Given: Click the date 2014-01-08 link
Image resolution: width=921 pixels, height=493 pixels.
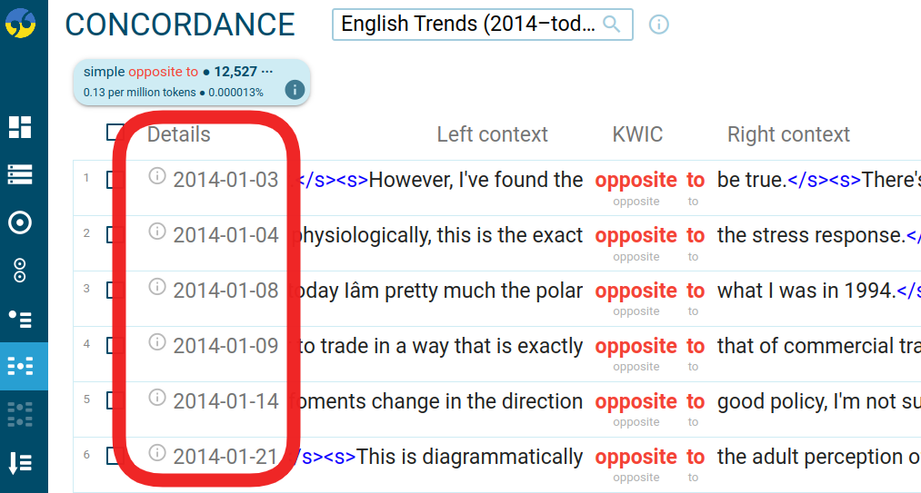Looking at the screenshot, I should 225,291.
